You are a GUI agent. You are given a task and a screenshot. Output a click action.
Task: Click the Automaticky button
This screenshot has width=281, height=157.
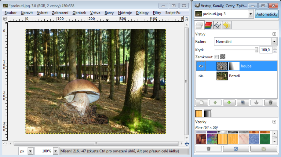coord(267,14)
